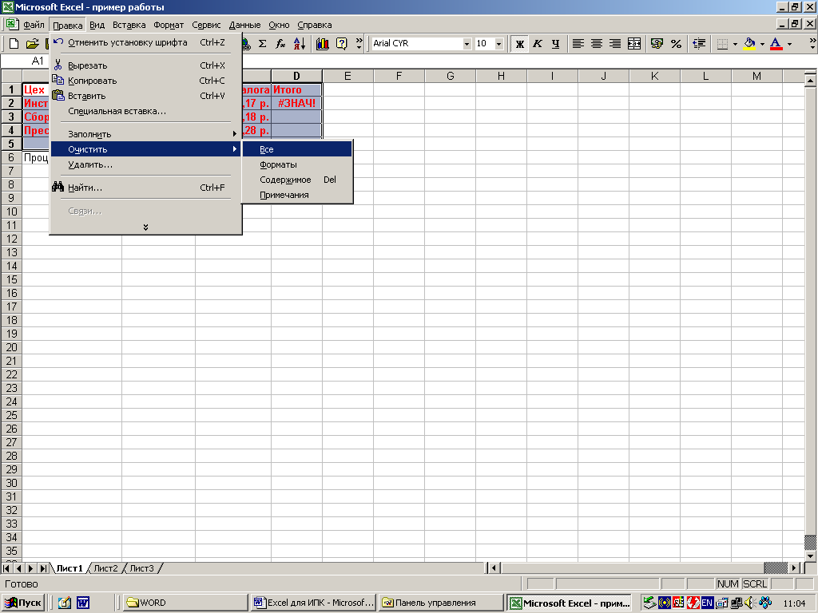Insert AutoSum with the sigma icon
818x613 pixels.
(x=262, y=44)
